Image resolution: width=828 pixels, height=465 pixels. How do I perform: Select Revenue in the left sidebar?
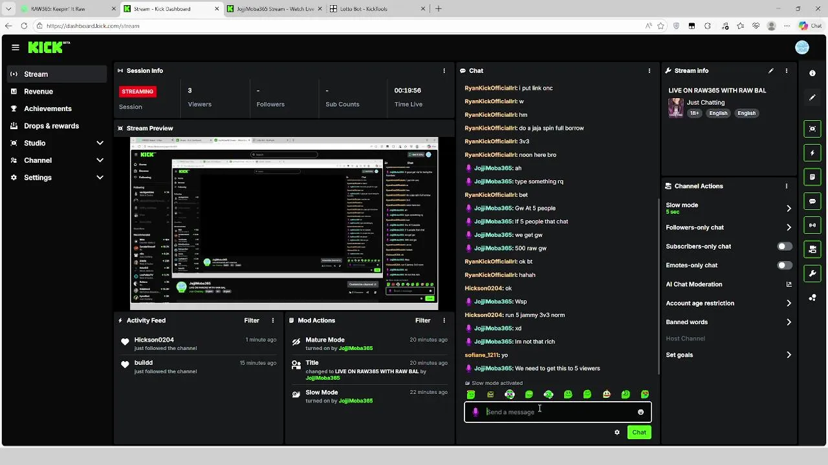57,92
